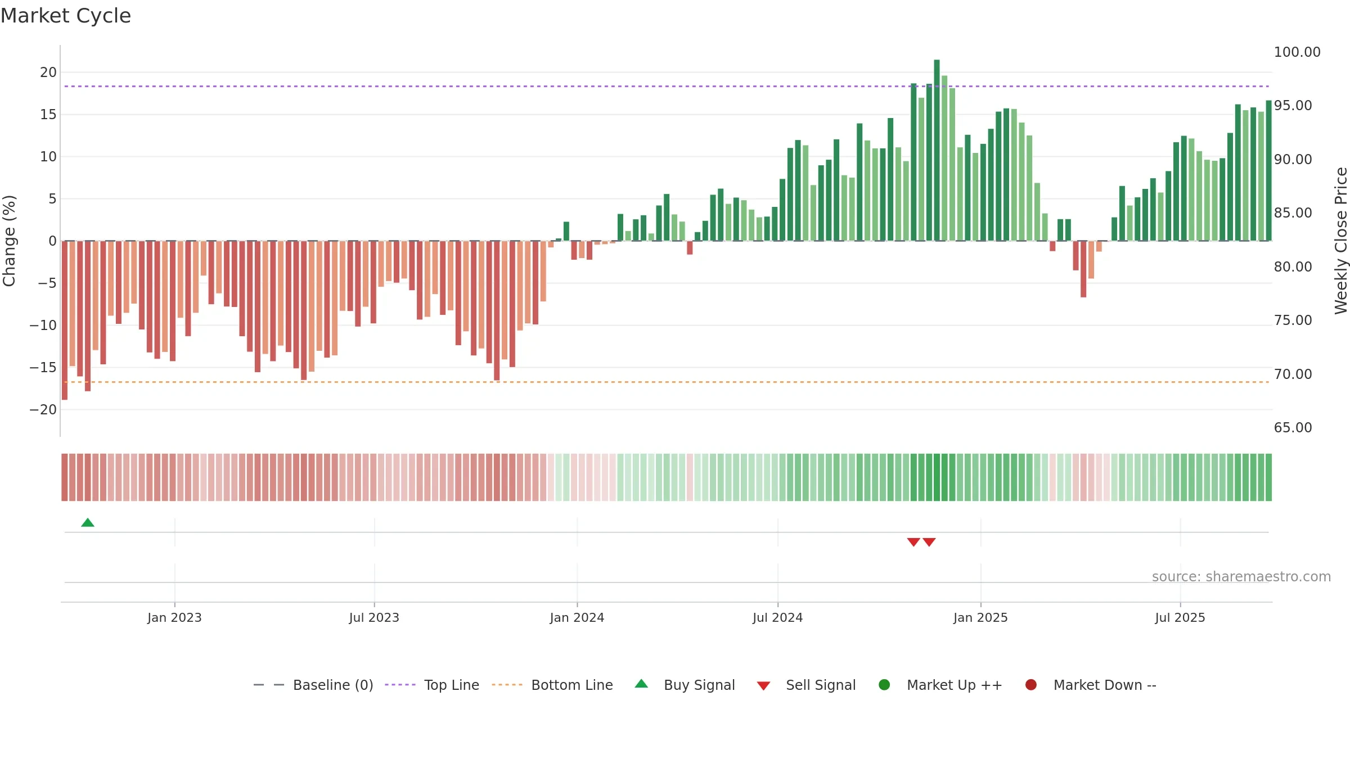
Task: Click the 65.00 price tick label
Action: coord(1293,428)
